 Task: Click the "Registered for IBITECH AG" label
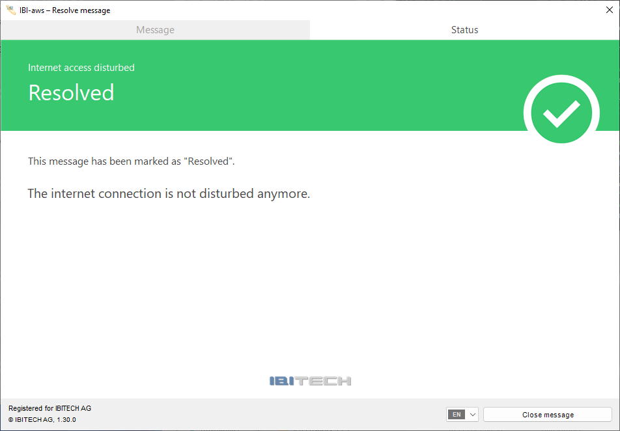coord(49,408)
